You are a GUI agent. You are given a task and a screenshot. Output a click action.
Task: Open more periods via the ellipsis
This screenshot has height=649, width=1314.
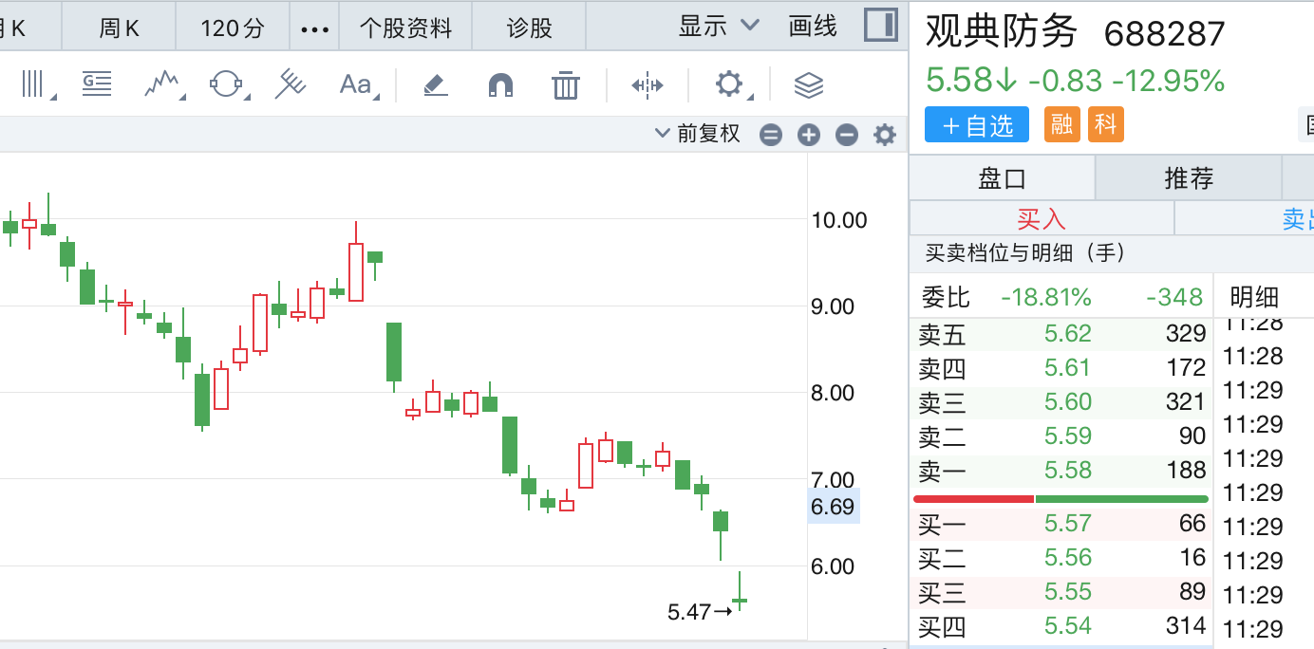click(x=314, y=28)
